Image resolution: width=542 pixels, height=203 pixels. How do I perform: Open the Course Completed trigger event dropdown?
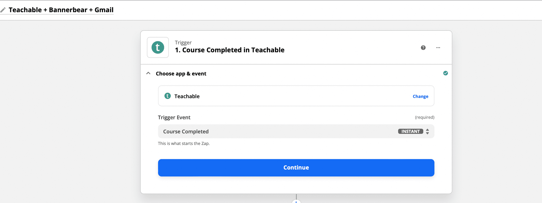271,131
